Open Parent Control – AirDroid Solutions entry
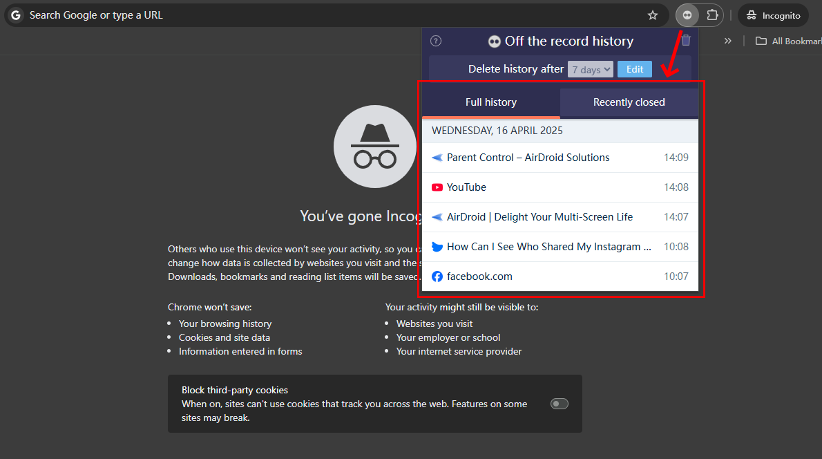 pos(560,158)
